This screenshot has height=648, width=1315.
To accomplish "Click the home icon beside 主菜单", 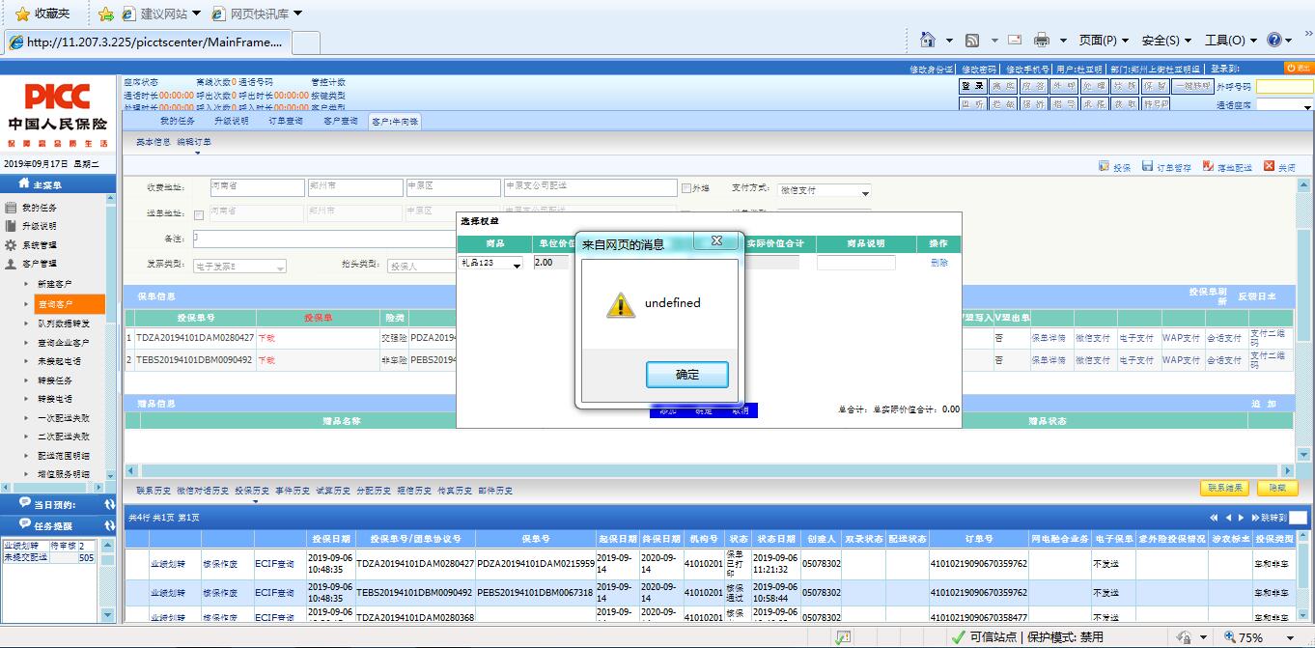I will pos(23,184).
